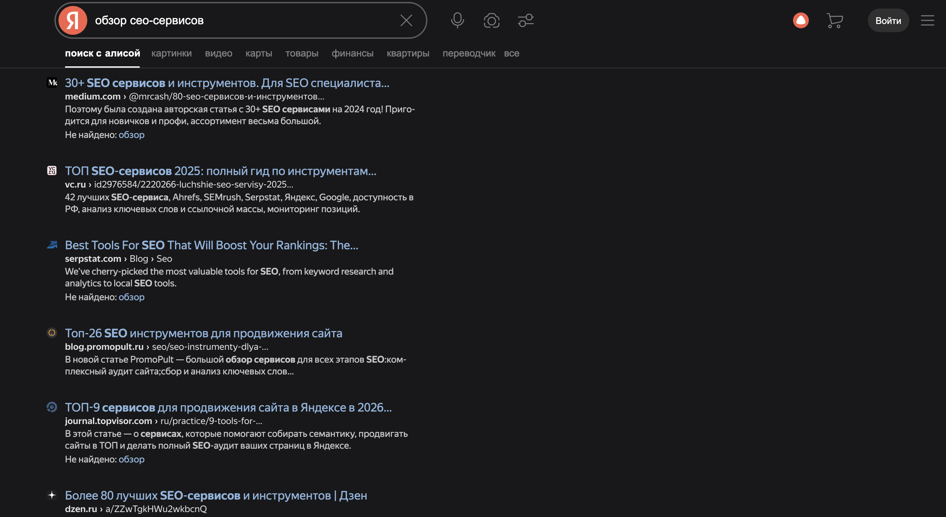
Task: Open the shopping cart icon
Action: point(834,21)
